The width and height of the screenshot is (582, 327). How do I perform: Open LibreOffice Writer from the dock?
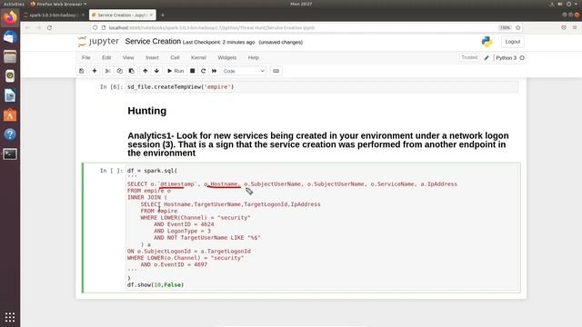pos(10,95)
